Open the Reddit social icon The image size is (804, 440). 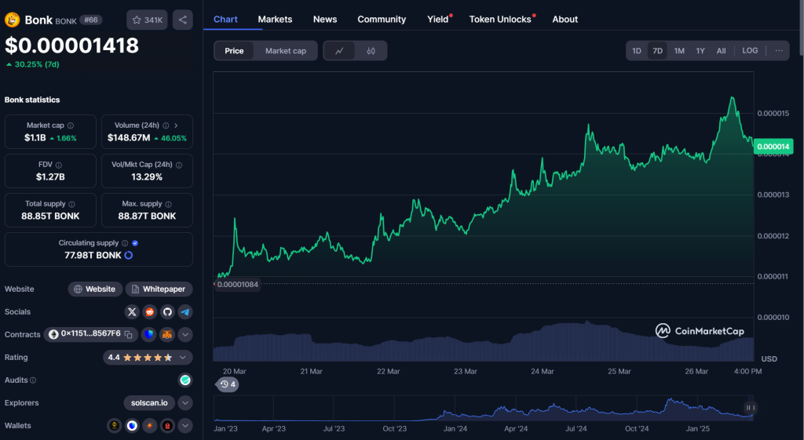click(x=150, y=312)
